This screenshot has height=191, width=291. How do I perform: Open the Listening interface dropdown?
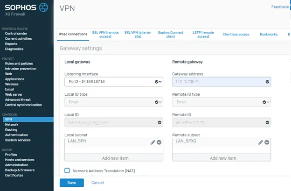pos(113,82)
